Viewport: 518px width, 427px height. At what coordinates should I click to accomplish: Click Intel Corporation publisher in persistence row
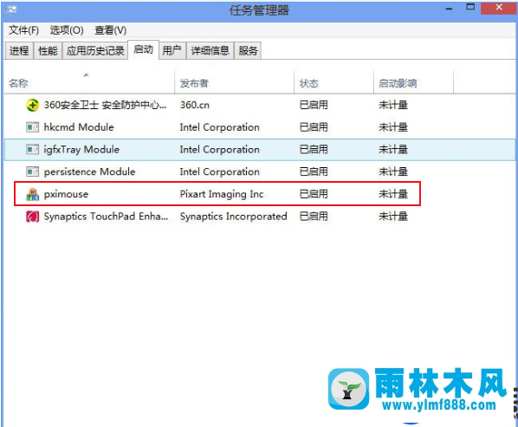pos(219,171)
